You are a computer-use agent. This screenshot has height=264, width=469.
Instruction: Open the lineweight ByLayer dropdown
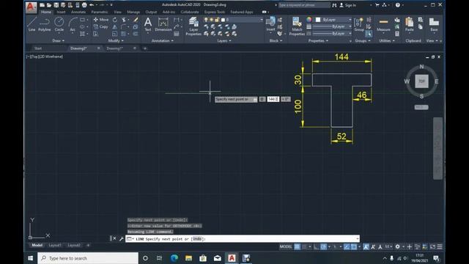coord(332,26)
